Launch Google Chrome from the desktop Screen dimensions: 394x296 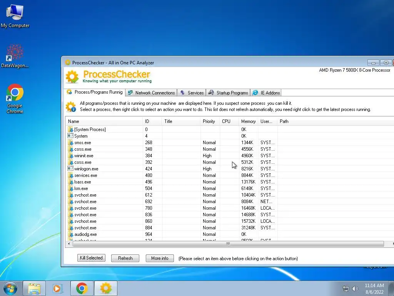click(15, 98)
